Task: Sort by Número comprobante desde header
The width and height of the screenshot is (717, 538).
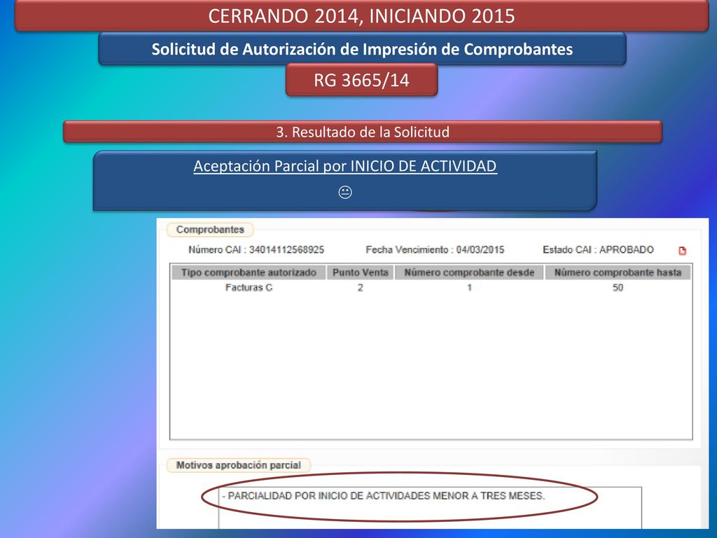Action: point(469,273)
